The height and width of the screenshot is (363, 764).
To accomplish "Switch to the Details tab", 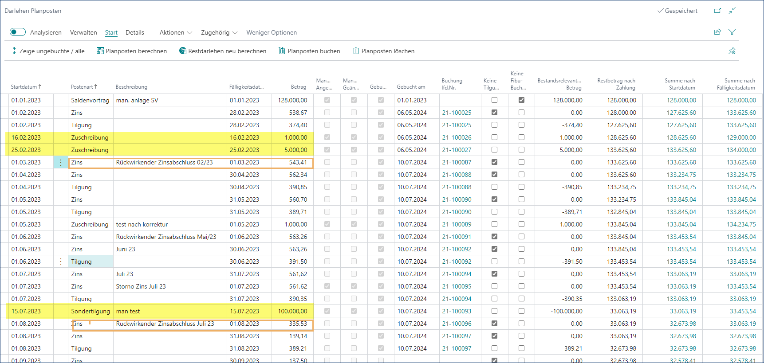I will coord(135,32).
